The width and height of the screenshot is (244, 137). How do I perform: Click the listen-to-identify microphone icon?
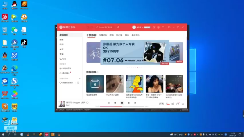118,27
